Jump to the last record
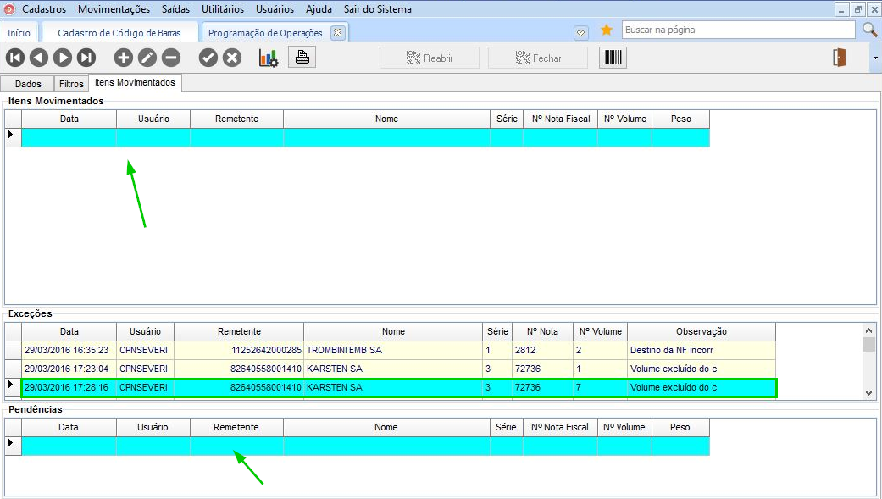882x499 pixels. click(86, 58)
